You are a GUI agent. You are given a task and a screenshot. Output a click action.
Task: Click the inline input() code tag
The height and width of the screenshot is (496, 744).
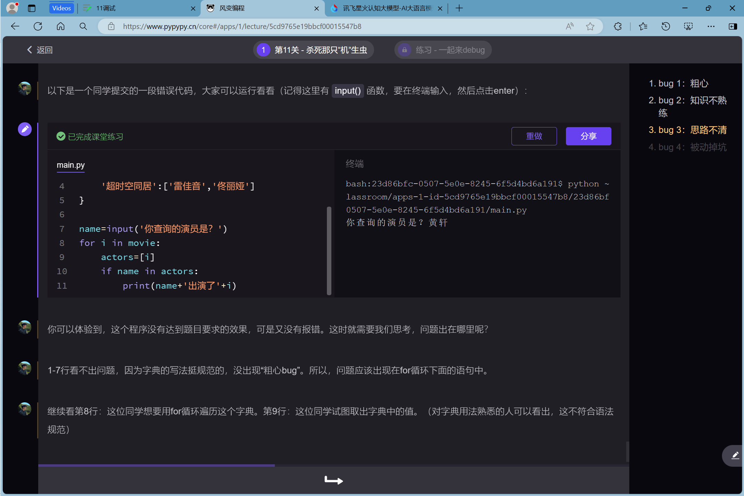coord(348,91)
